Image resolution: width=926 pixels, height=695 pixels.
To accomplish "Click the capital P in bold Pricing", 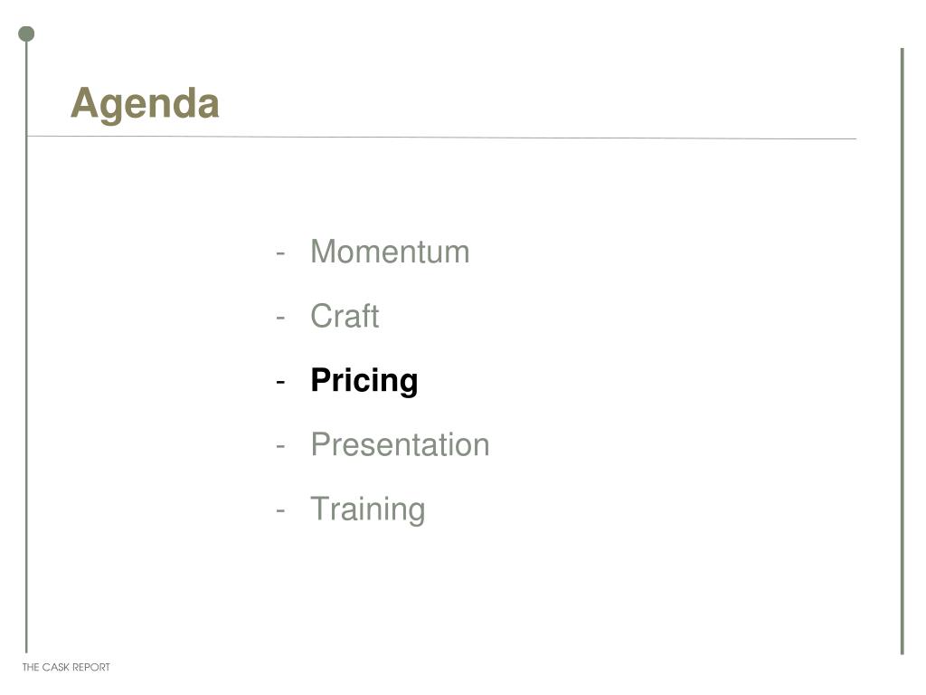I will pos(322,379).
